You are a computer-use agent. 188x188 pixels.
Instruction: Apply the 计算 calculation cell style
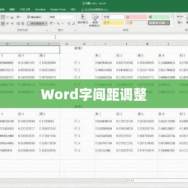tap(136, 23)
